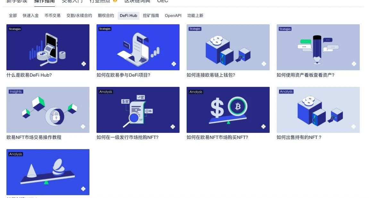Click the title link 如何出售持有的NFT?
This screenshot has height=198, width=387.
[x=299, y=137]
